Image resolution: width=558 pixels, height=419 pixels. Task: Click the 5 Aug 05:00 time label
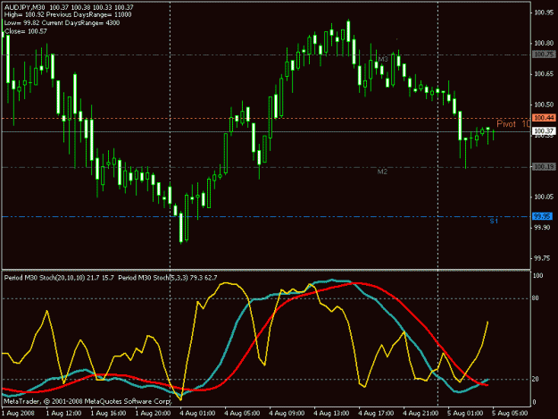click(510, 414)
